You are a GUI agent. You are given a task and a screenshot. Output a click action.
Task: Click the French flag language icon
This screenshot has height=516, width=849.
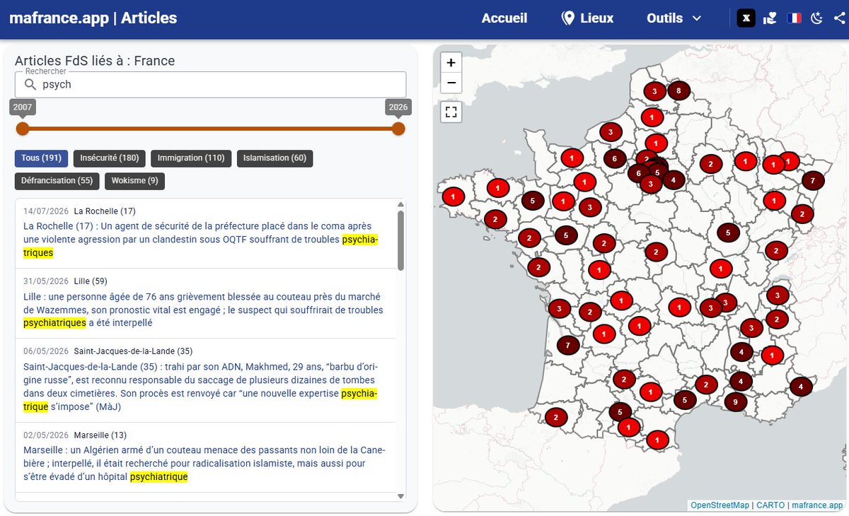(794, 18)
